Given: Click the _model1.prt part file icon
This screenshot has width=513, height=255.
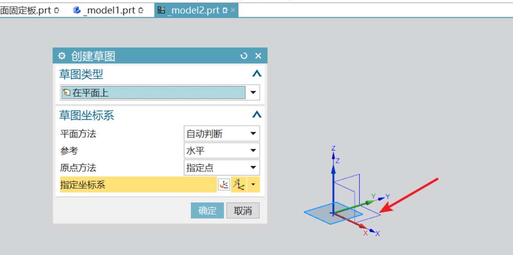Looking at the screenshot, I should (x=77, y=10).
